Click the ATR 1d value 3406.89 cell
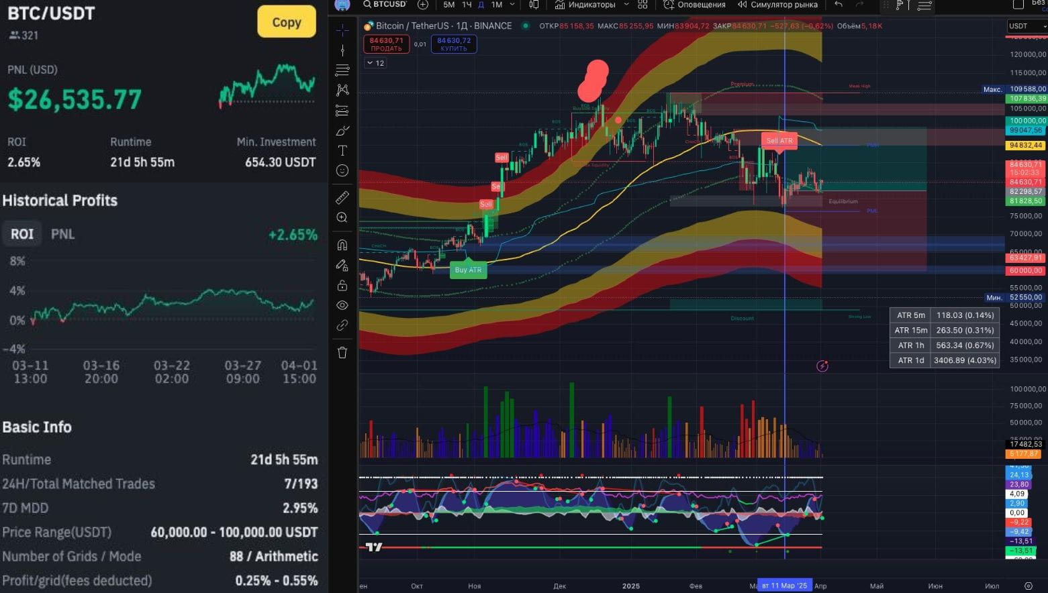 click(x=965, y=360)
